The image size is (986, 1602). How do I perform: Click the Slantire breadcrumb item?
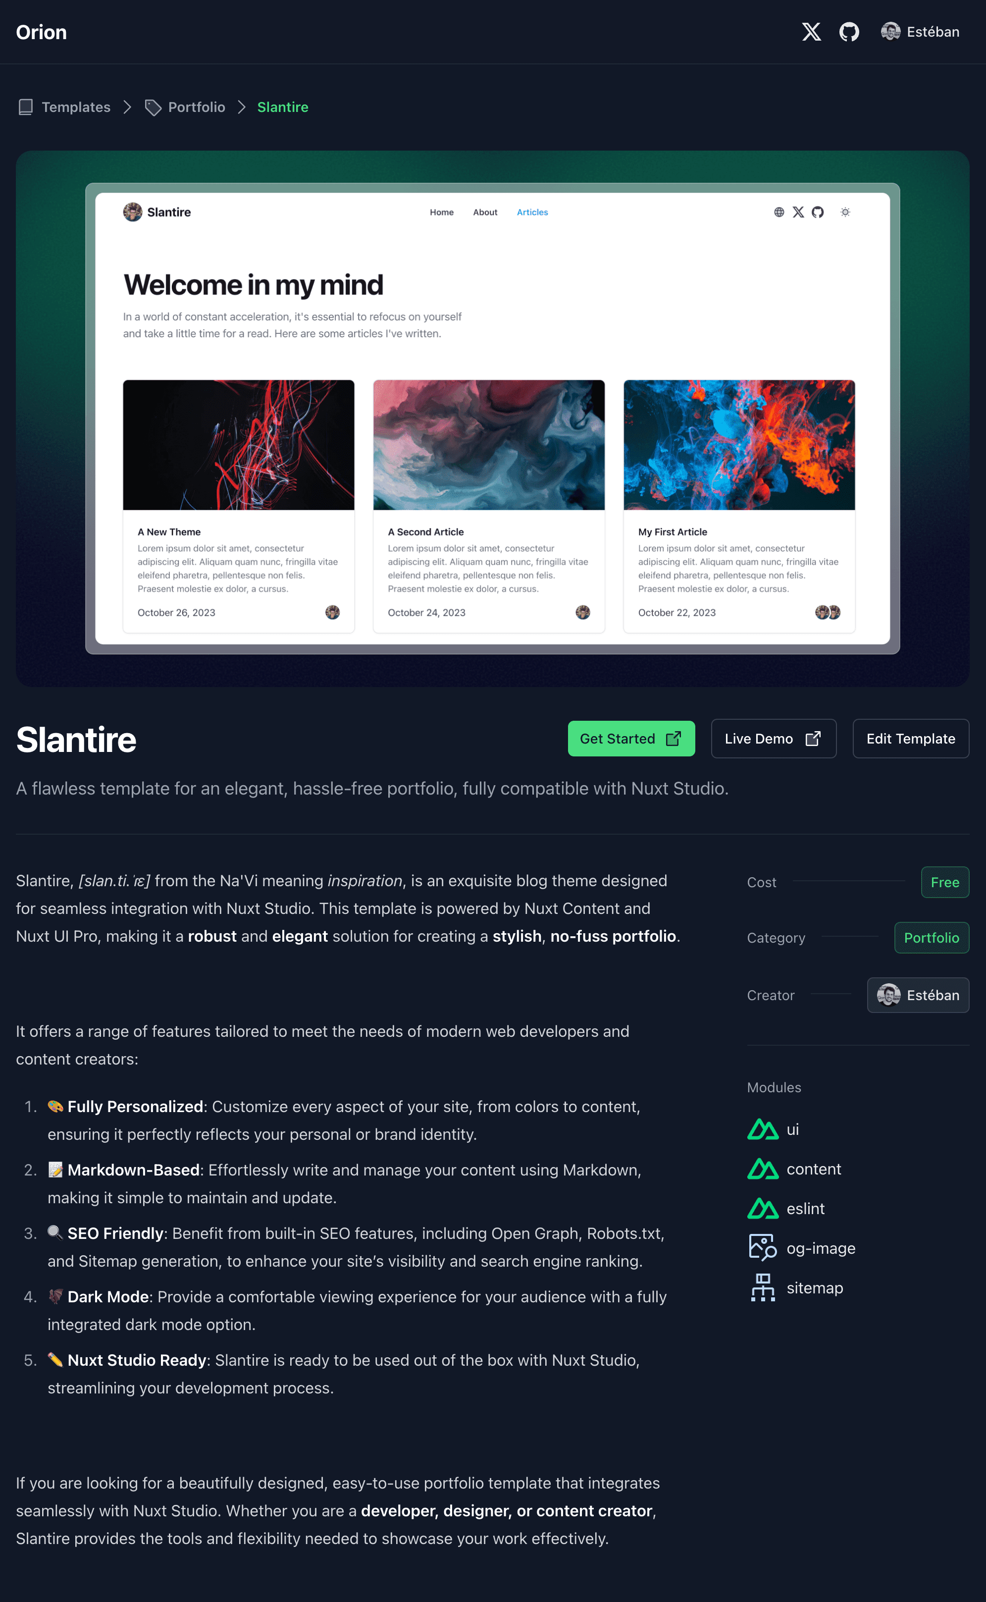(x=283, y=107)
